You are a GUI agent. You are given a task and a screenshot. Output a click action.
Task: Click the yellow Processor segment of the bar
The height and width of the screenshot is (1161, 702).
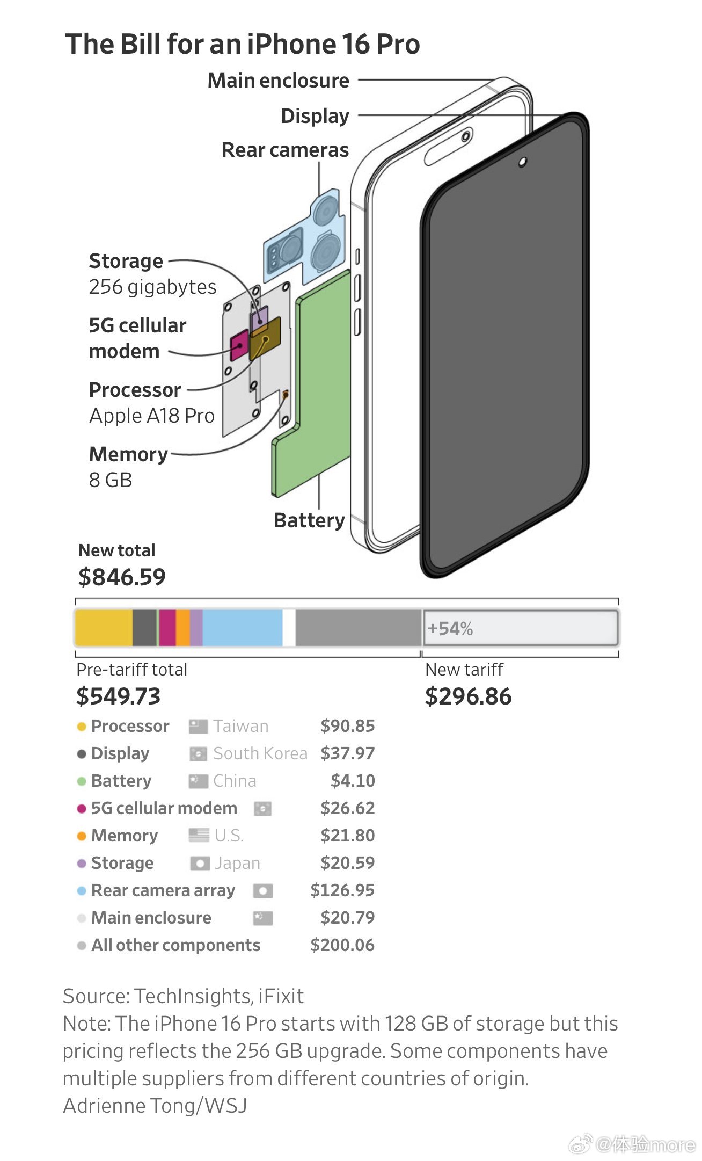(104, 628)
